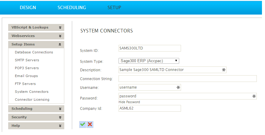Expand the Help sidebar section
The height and width of the screenshot is (135, 265).
pyautogui.click(x=36, y=126)
